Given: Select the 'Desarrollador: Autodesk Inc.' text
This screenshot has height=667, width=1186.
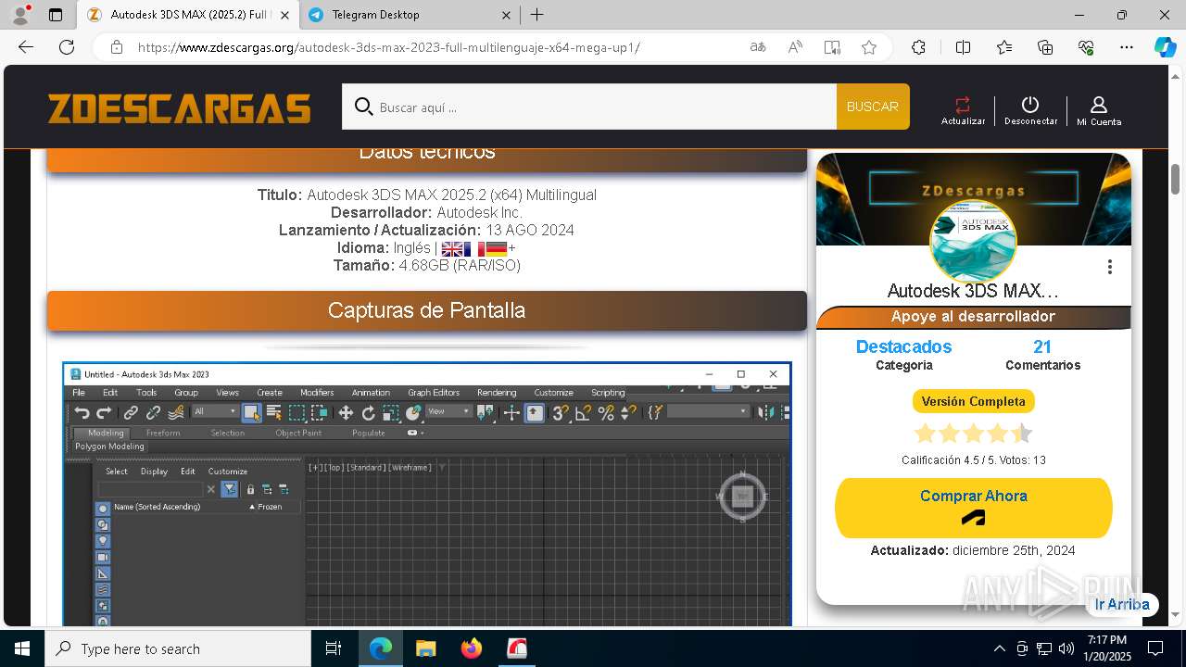Looking at the screenshot, I should [426, 212].
